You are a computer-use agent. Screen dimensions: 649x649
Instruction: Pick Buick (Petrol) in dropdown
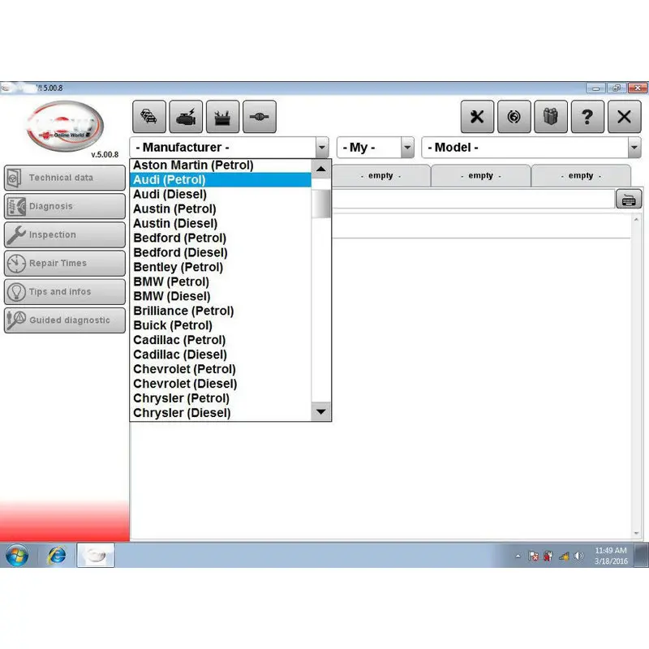point(221,325)
